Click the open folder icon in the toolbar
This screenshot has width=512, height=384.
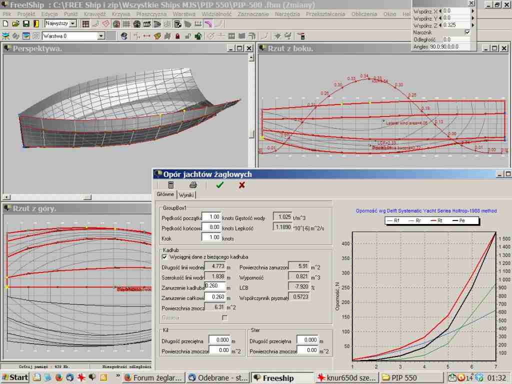click(15, 23)
